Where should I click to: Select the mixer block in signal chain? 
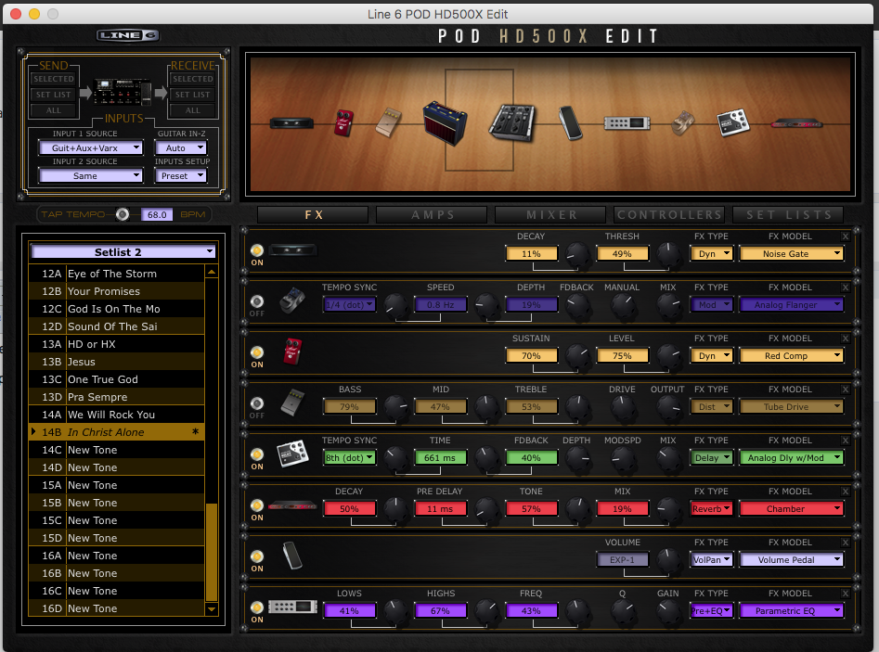512,122
